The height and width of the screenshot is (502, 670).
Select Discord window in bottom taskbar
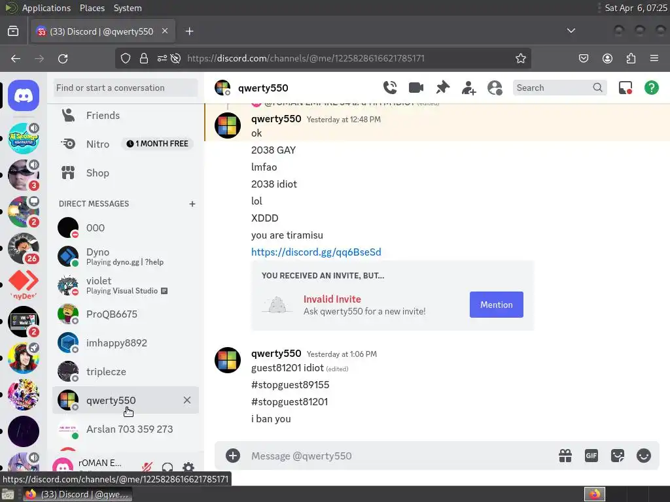pos(78,494)
